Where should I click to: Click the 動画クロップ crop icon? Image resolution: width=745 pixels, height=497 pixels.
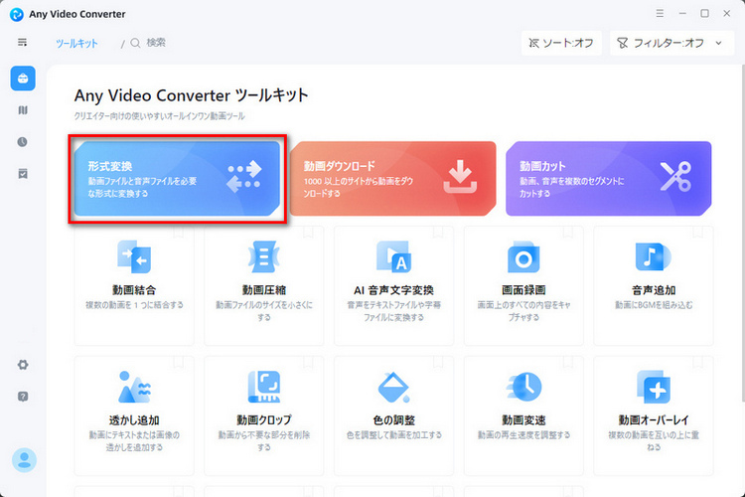(x=263, y=387)
